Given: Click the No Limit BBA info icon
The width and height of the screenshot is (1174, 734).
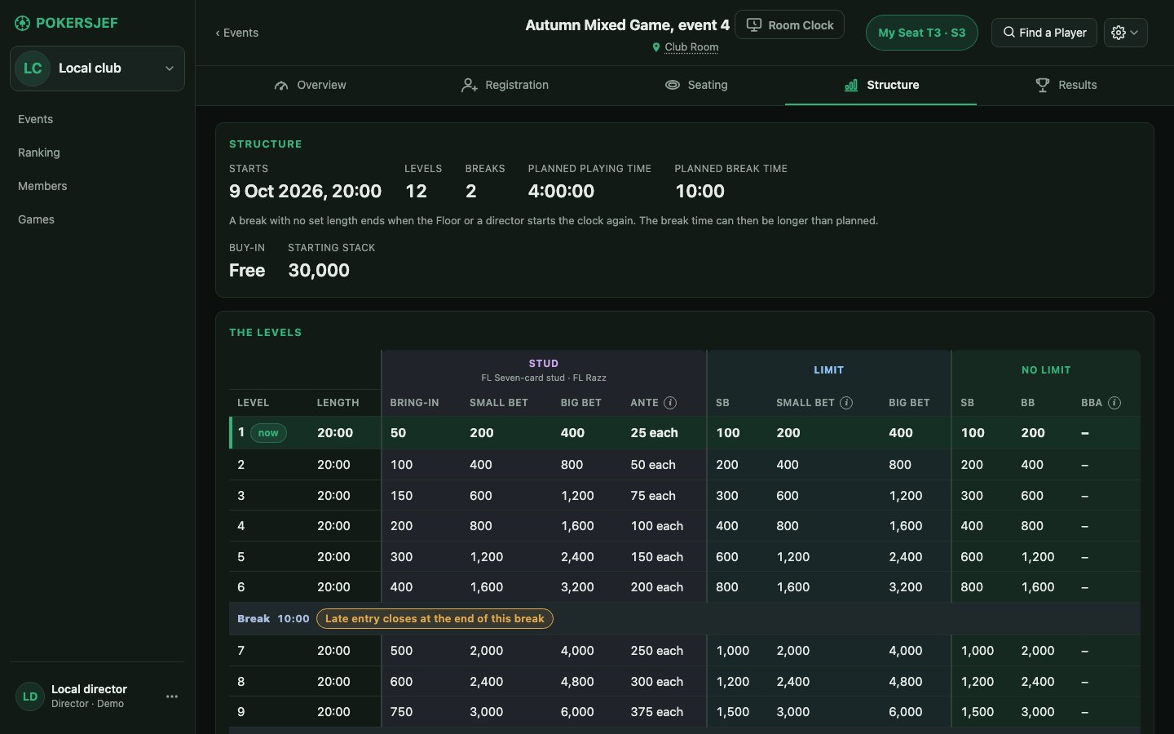Looking at the screenshot, I should tap(1114, 403).
